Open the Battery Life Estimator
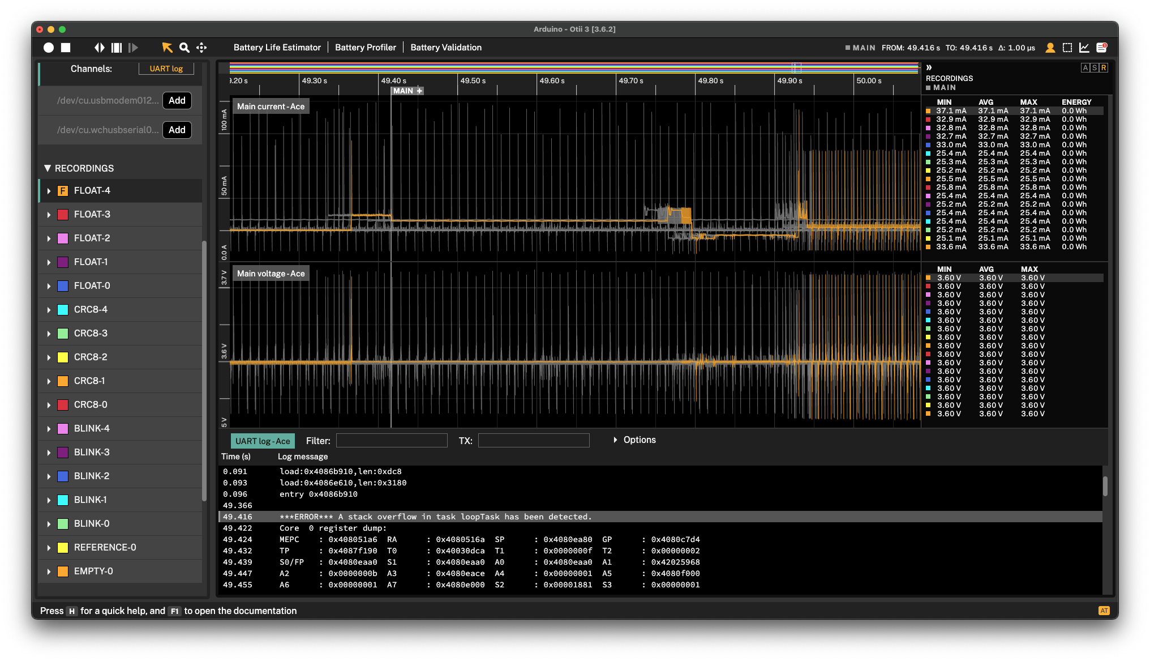The height and width of the screenshot is (661, 1150). [x=277, y=48]
